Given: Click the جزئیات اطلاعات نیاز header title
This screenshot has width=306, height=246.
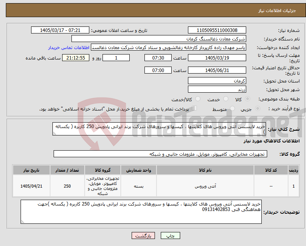Looking at the screenshot, I should coord(277,11).
